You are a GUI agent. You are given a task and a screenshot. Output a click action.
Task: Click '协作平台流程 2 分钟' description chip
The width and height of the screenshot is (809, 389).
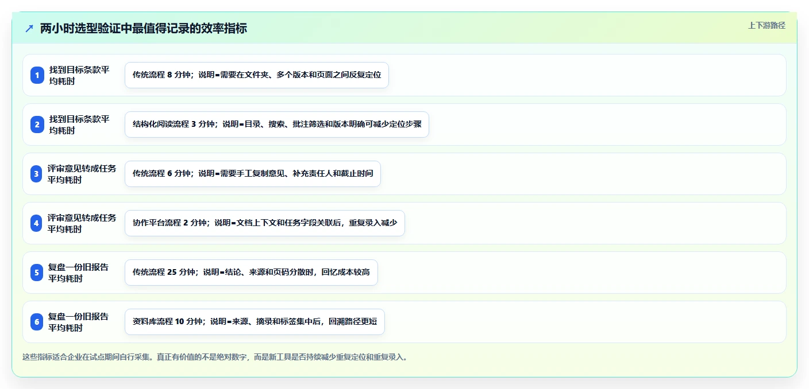(265, 223)
